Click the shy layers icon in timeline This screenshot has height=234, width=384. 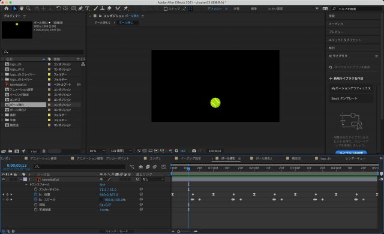coord(140,167)
